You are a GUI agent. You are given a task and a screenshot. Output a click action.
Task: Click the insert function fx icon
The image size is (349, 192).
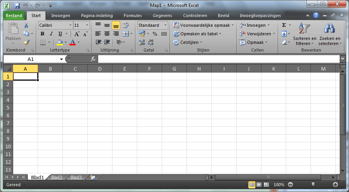point(93,59)
